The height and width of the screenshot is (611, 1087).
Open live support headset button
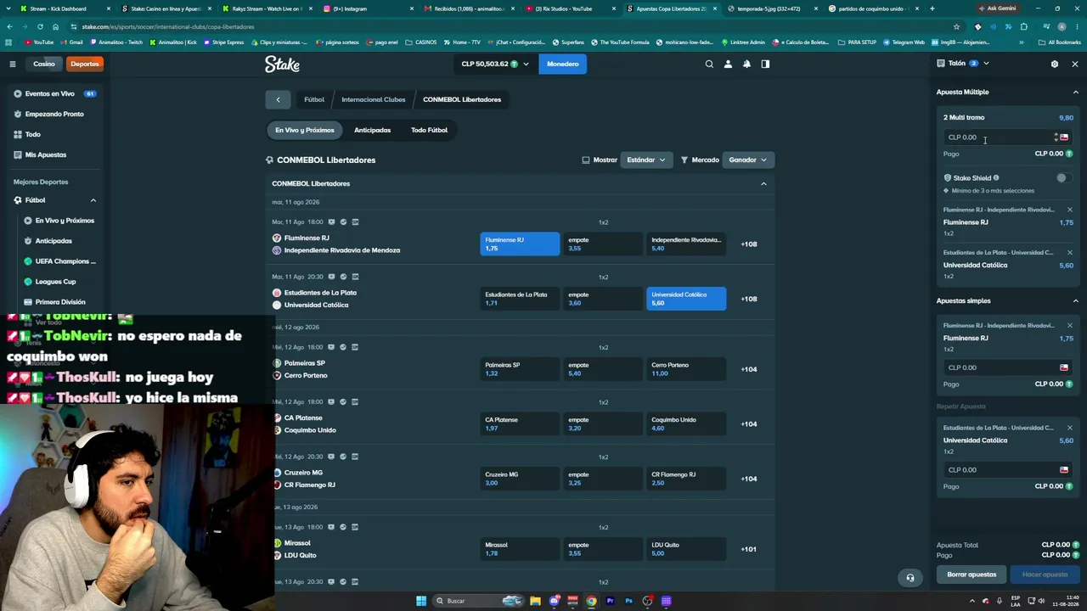pyautogui.click(x=910, y=578)
